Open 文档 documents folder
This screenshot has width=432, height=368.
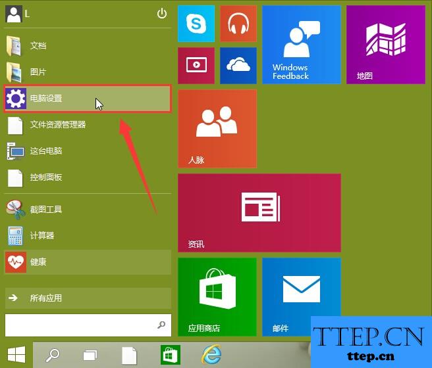point(88,45)
